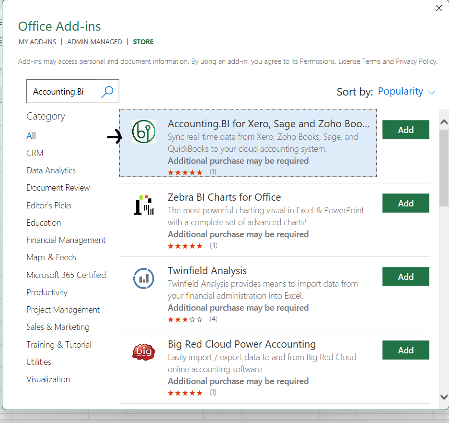Open the Zebra BI Charts for Office title

(x=224, y=197)
